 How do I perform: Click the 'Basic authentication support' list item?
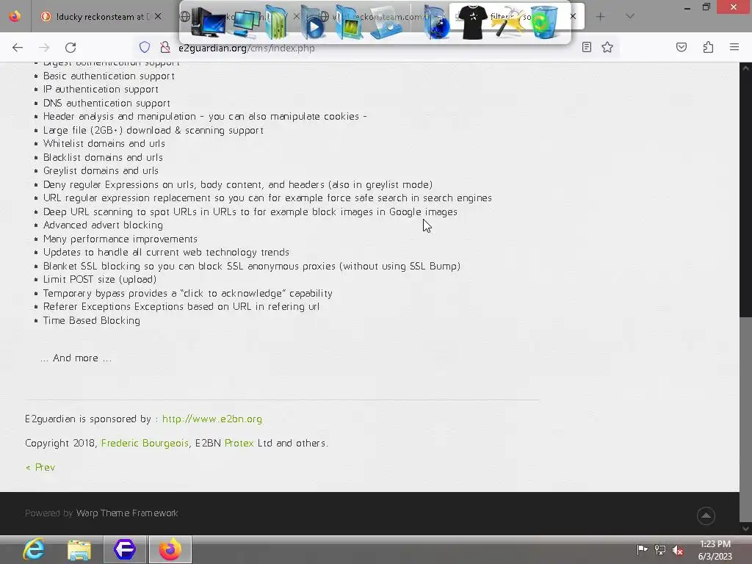pos(109,76)
